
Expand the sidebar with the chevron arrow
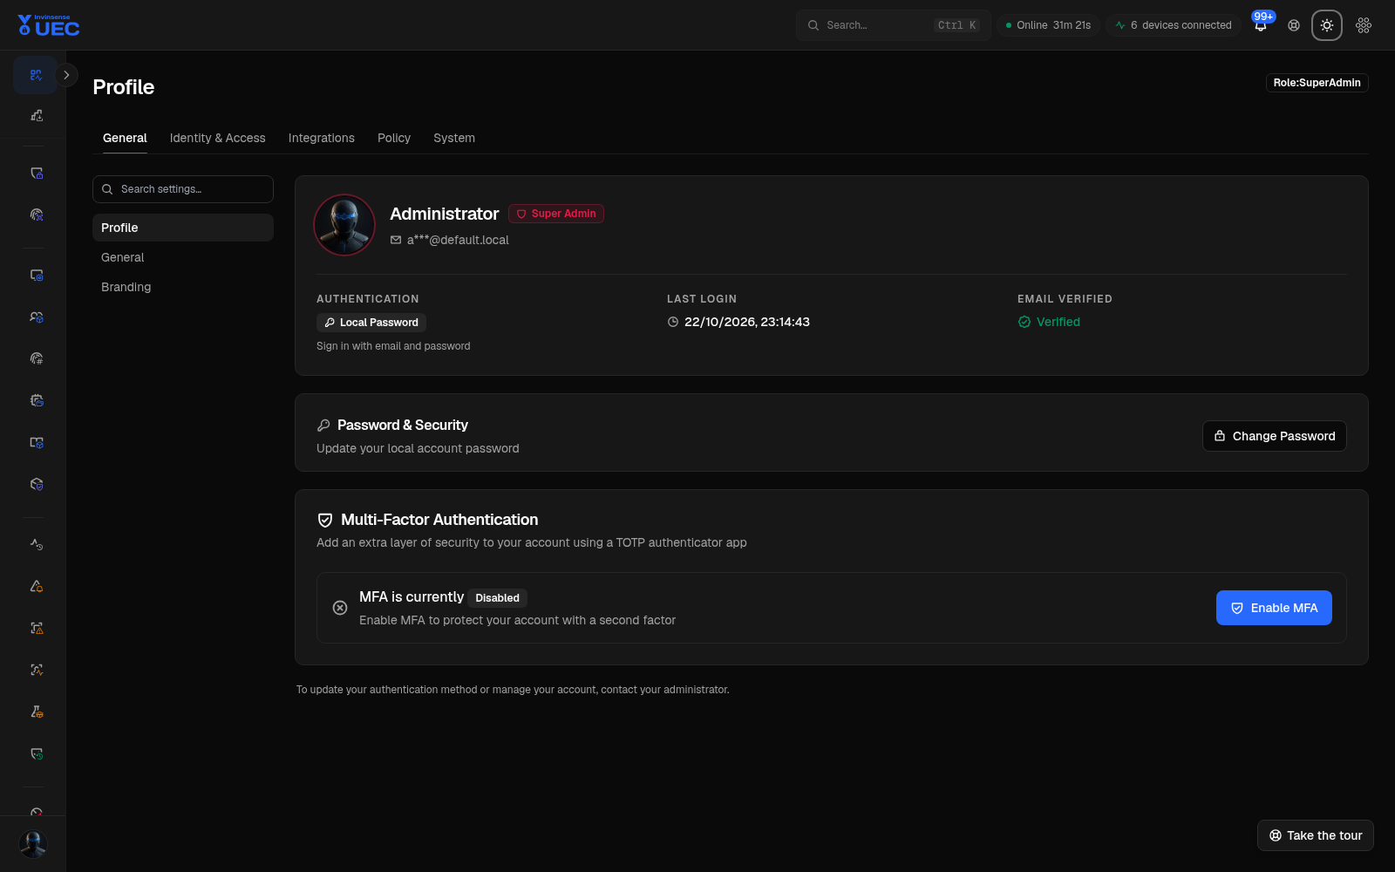click(66, 75)
